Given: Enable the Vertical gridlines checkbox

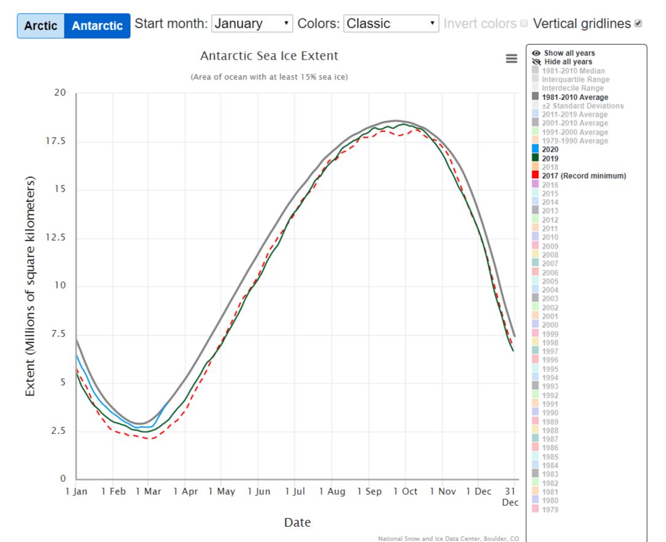Looking at the screenshot, I should (638, 23).
